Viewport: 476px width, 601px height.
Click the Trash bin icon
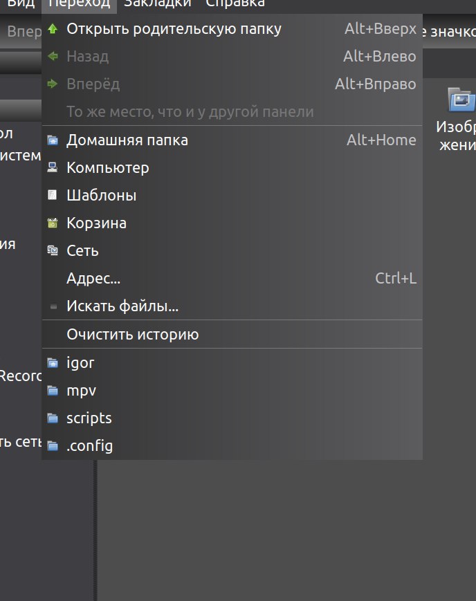pos(53,223)
